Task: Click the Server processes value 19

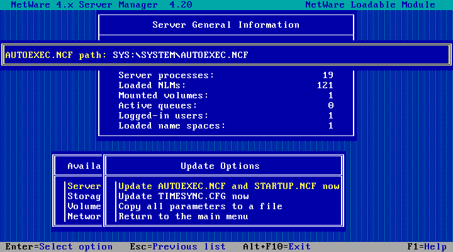Action: pyautogui.click(x=328, y=75)
